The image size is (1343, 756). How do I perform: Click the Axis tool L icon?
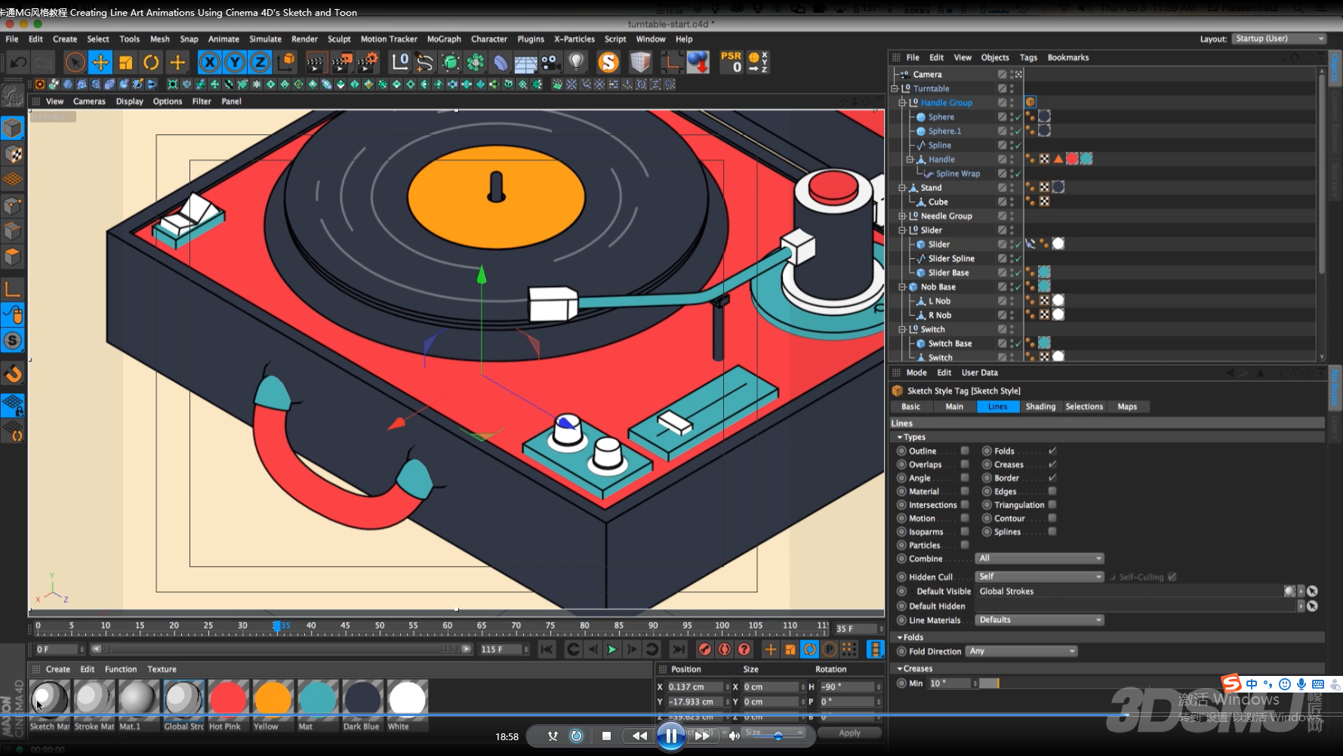12,289
